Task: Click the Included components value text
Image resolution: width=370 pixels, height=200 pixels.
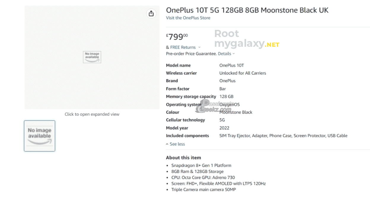Action: click(283, 136)
